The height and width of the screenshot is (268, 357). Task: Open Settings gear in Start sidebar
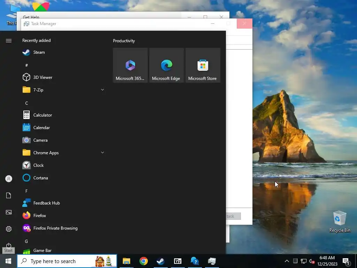pos(9,229)
